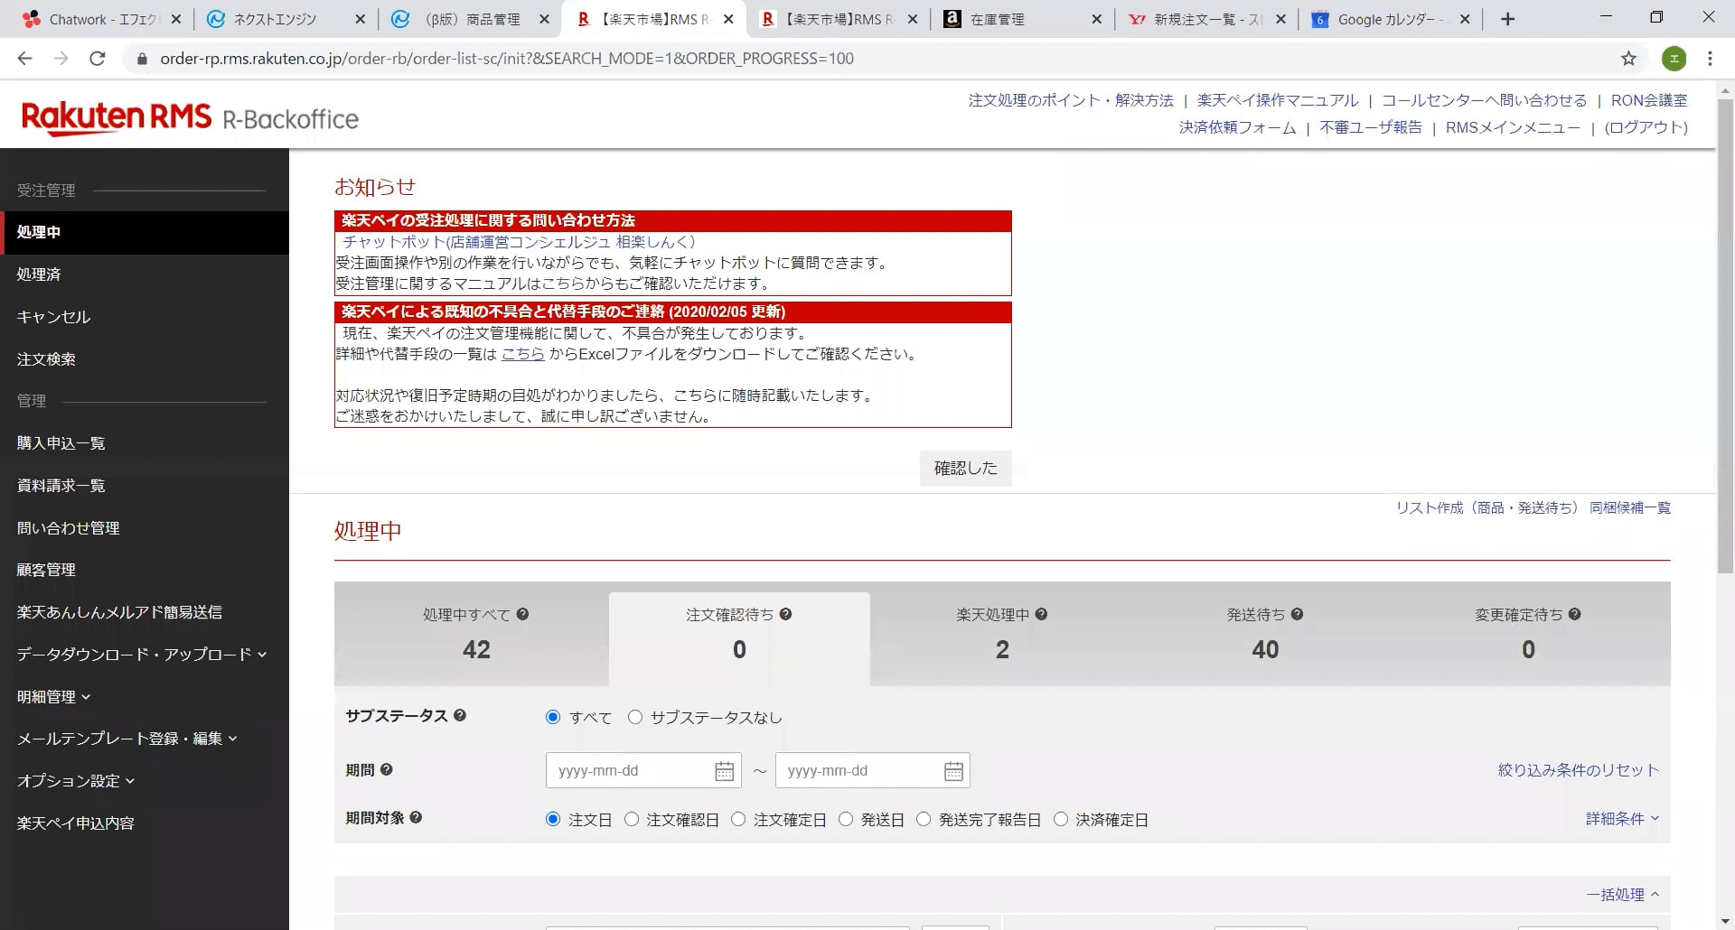Open the calendar picker for the end date

tap(953, 770)
